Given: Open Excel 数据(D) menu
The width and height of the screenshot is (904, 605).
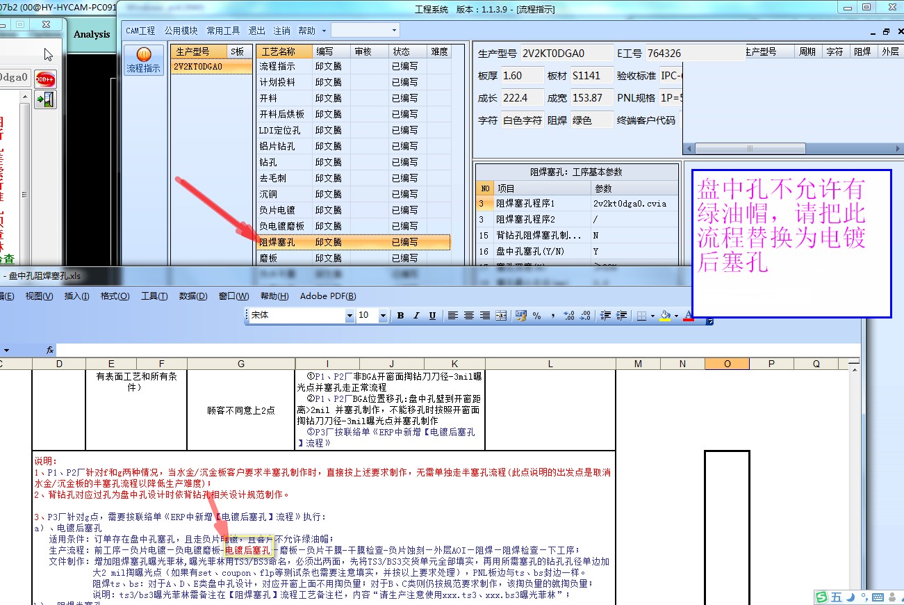Looking at the screenshot, I should click(x=192, y=296).
